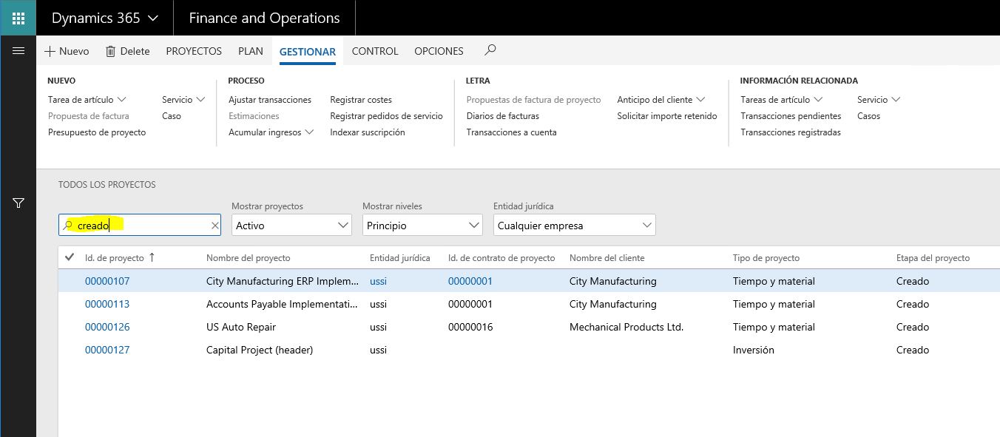
Task: Click the plus Nuevo button
Action: coord(50,51)
